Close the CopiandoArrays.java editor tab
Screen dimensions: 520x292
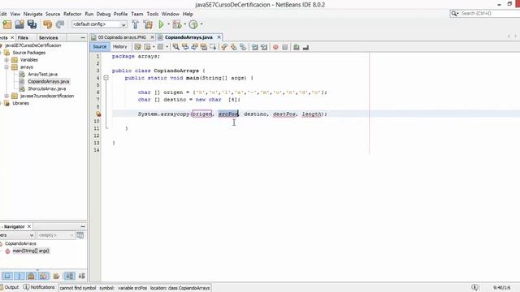tap(219, 37)
